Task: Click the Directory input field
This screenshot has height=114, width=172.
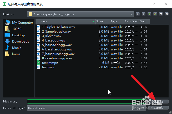Action: [87, 101]
